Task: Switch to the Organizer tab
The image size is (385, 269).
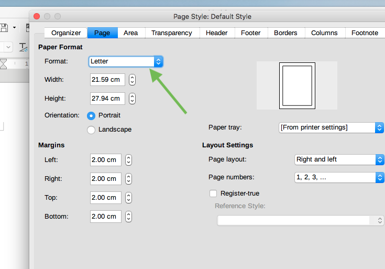Action: [x=66, y=33]
